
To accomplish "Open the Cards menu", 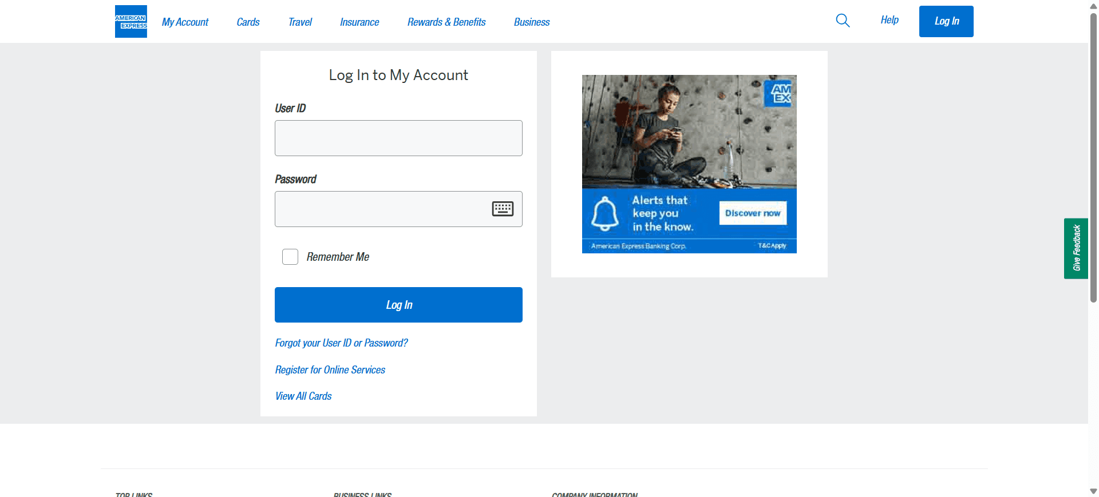I will (x=248, y=22).
